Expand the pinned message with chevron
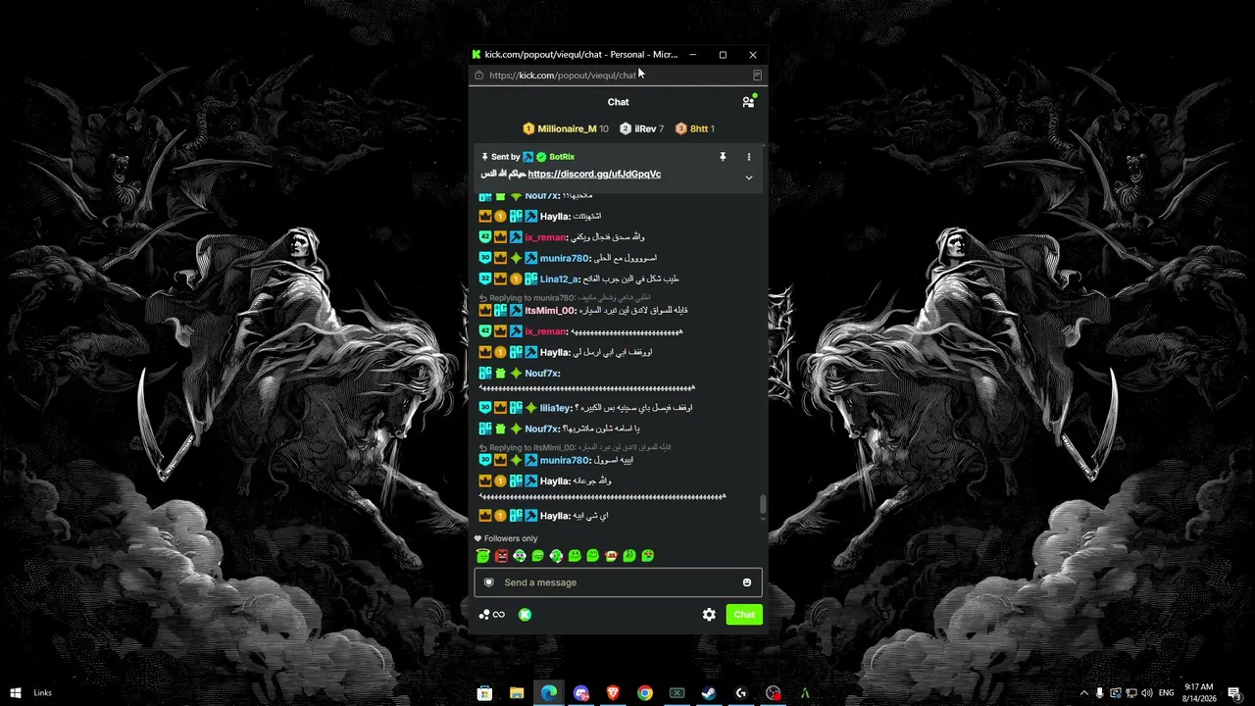 pos(749,177)
